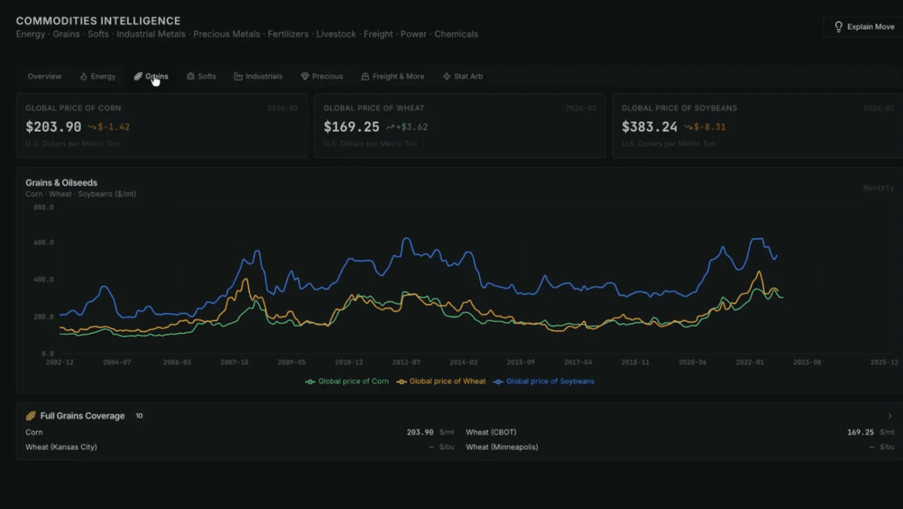The width and height of the screenshot is (903, 509).
Task: Select the Stat Arb lightning icon
Action: pos(446,76)
